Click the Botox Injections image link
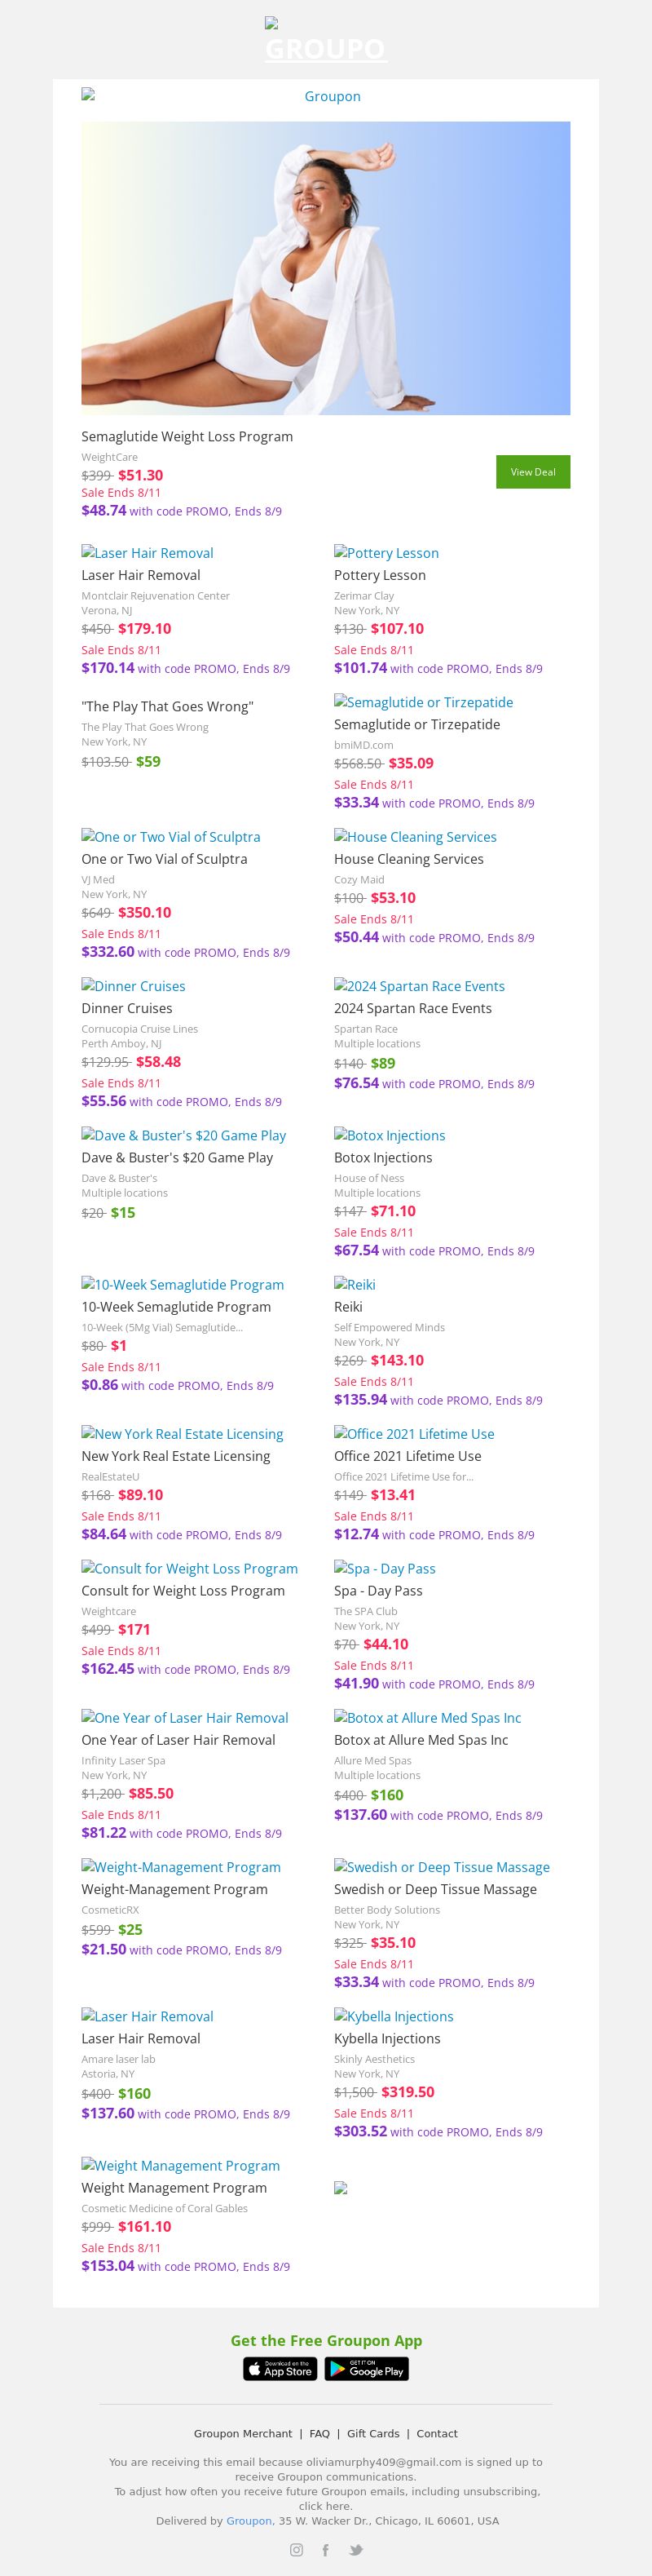 point(390,1135)
